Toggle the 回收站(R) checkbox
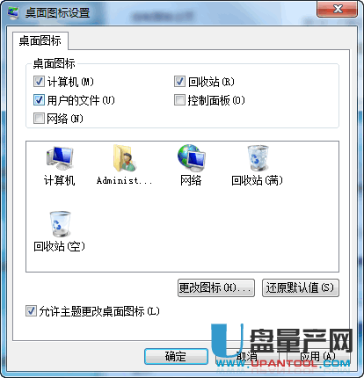This screenshot has width=364, height=378. (x=179, y=82)
